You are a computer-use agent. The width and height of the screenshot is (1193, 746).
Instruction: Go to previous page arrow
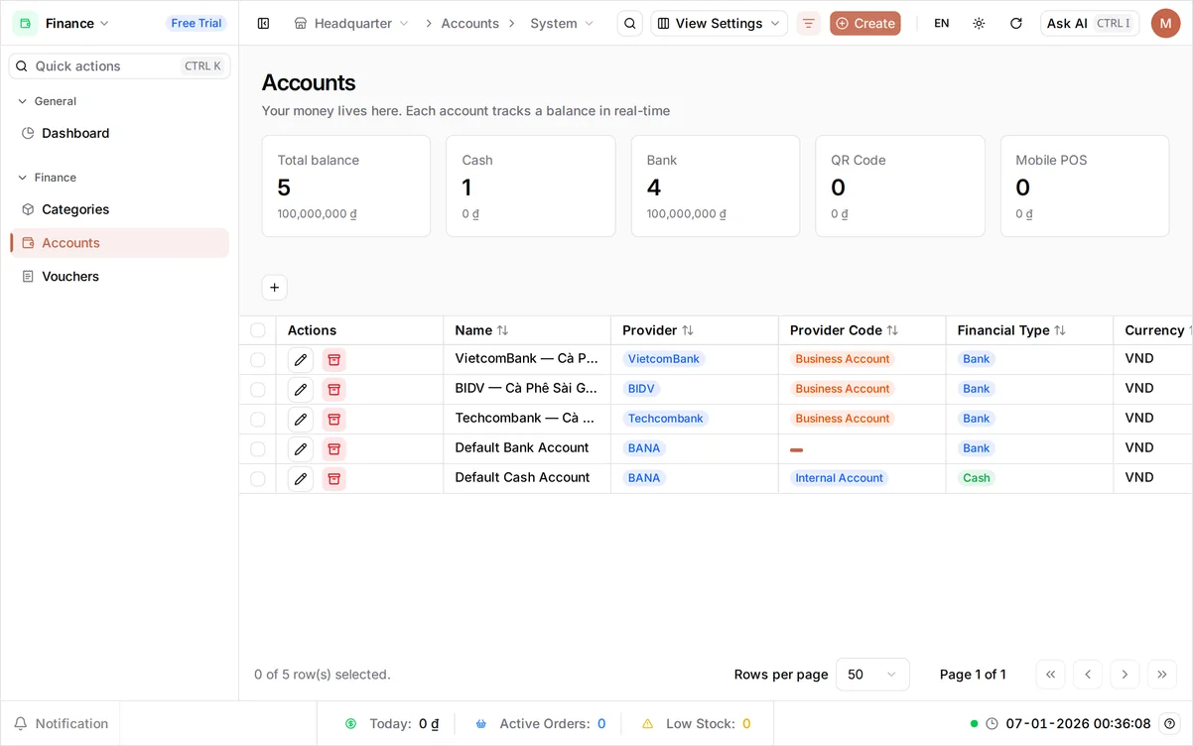(1088, 675)
